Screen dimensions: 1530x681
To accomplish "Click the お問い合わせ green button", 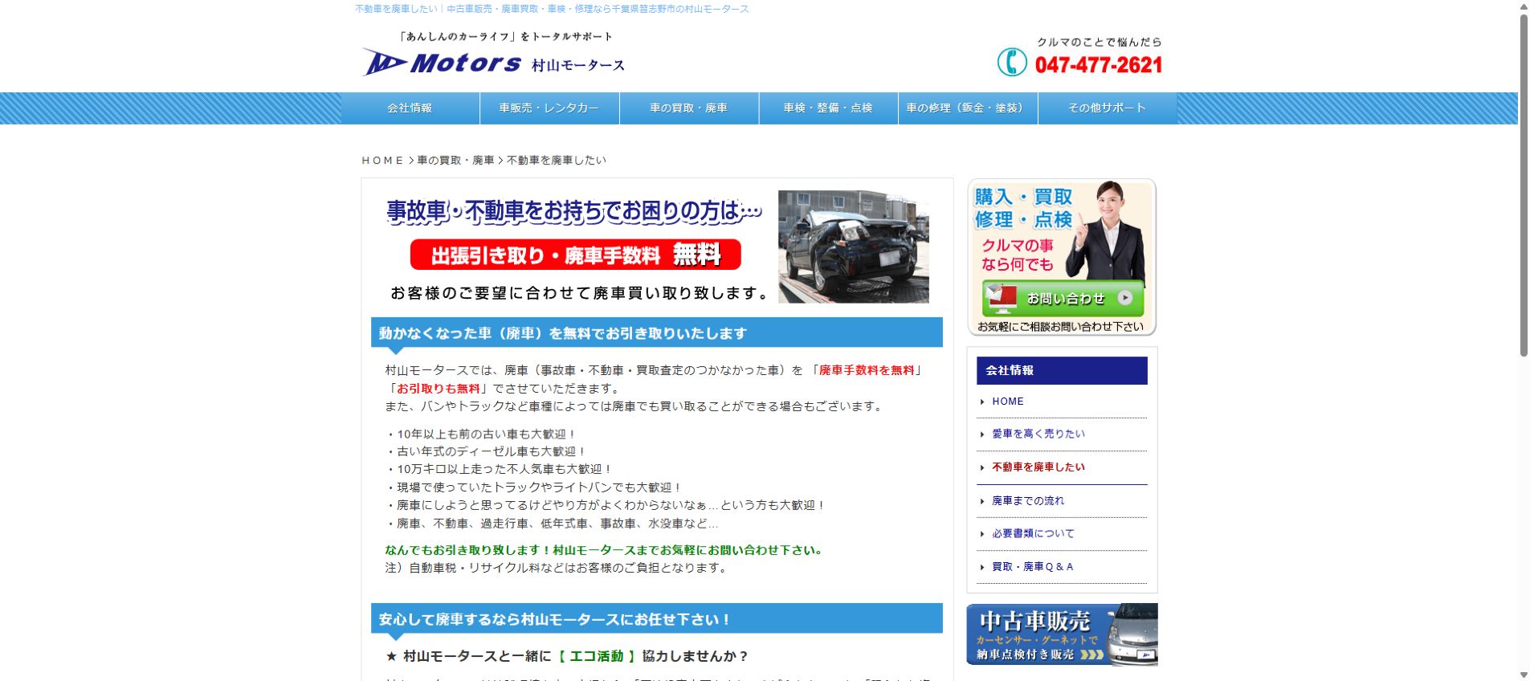I will pos(1063,299).
